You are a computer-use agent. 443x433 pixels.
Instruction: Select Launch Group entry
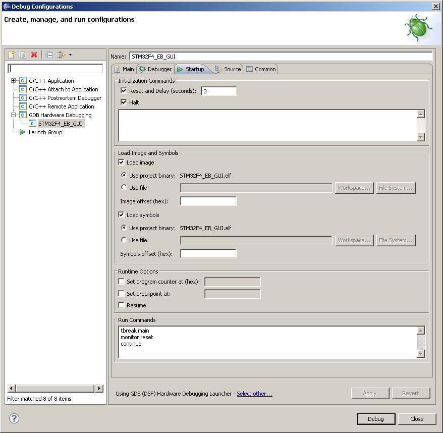(x=45, y=132)
